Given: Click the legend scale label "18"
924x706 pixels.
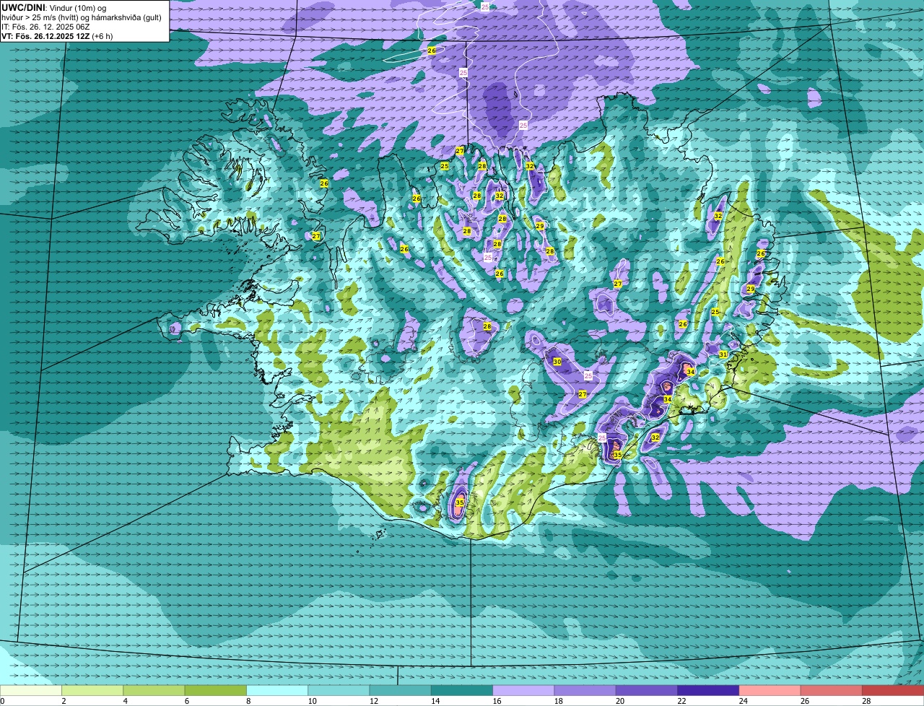Looking at the screenshot, I should click(x=558, y=701).
